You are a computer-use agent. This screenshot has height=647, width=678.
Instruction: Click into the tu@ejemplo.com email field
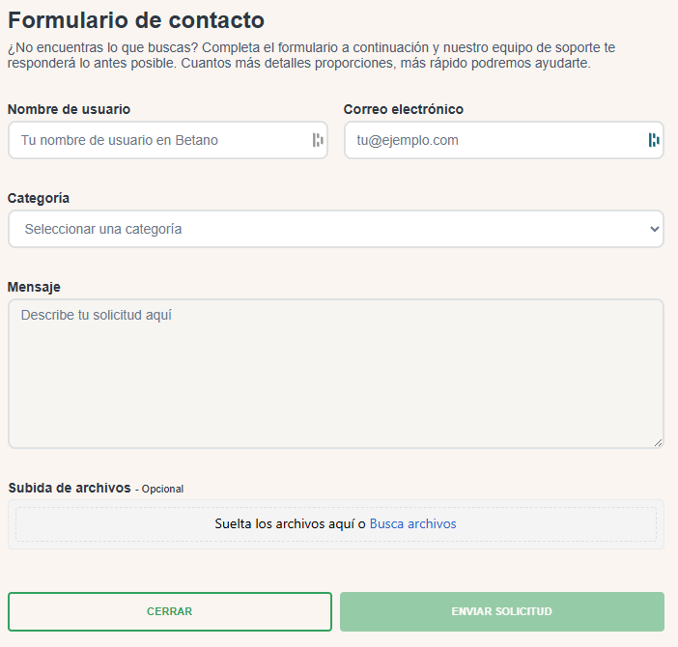tap(493, 140)
